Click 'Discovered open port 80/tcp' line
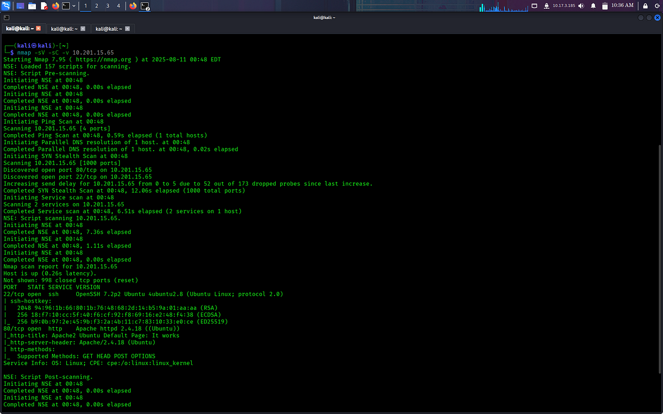This screenshot has width=663, height=414. tap(77, 170)
